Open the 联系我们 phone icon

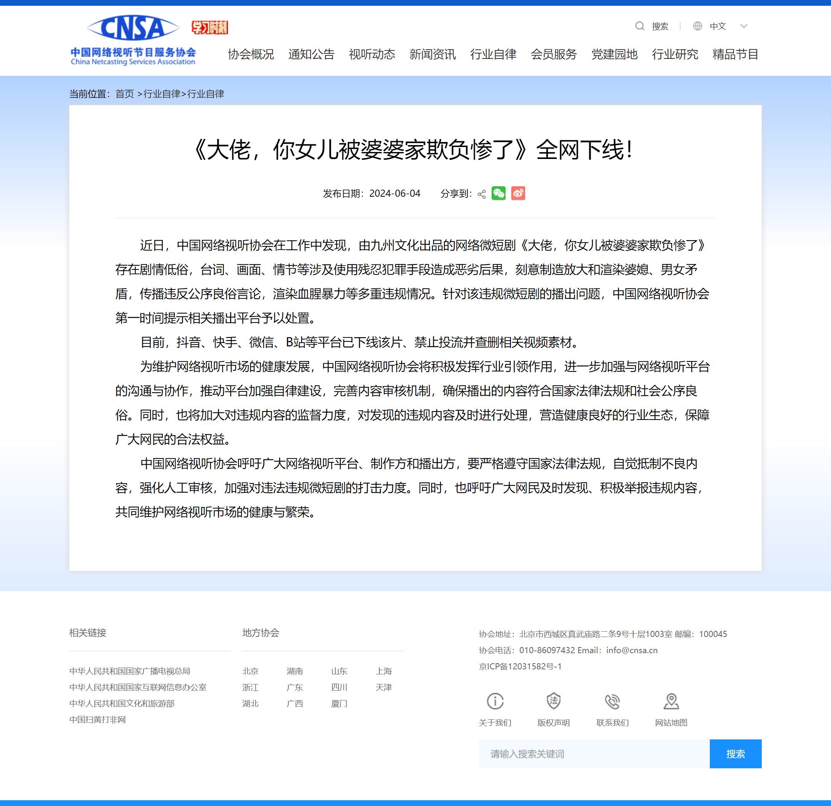(x=612, y=701)
